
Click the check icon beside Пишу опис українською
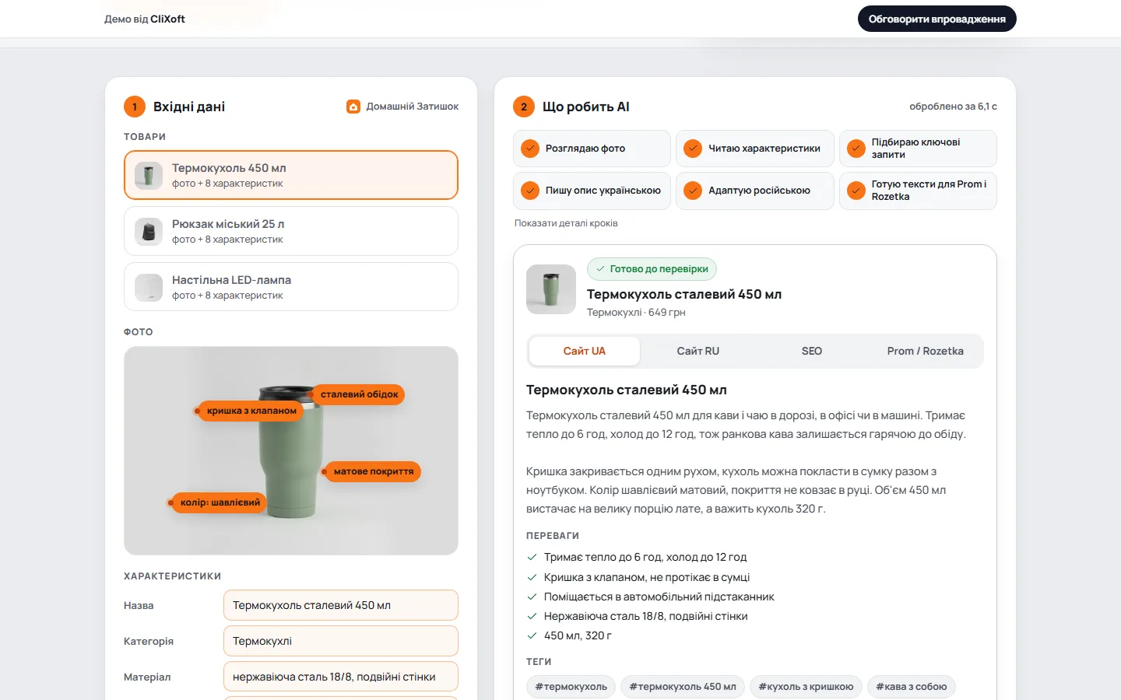530,191
